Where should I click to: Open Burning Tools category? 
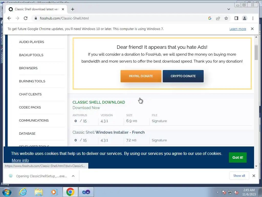click(x=32, y=81)
